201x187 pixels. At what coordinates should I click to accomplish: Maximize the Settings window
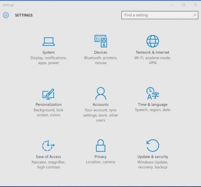pos(184,5)
